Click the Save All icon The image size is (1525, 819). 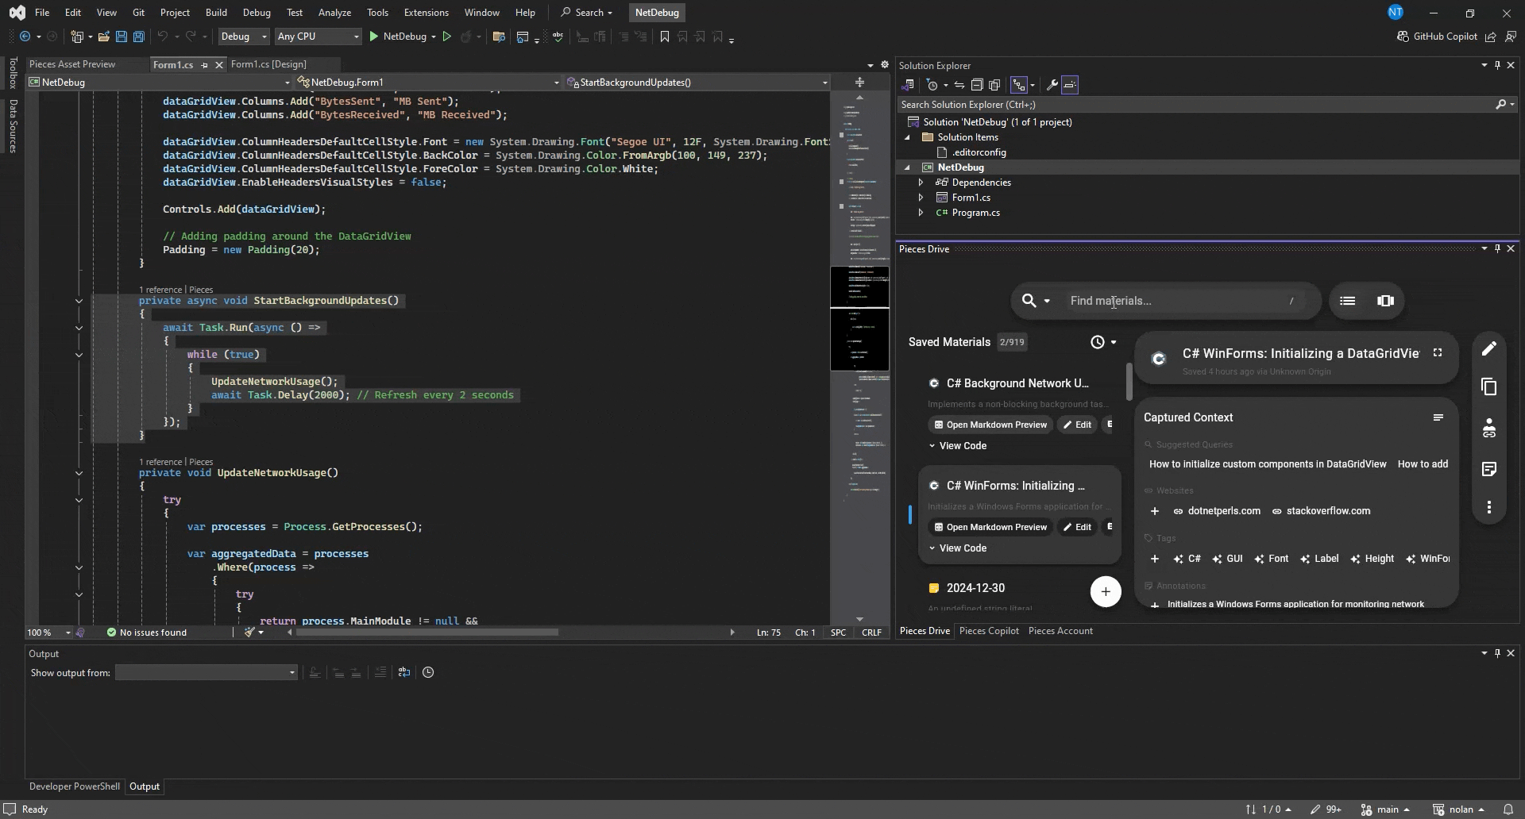139,37
